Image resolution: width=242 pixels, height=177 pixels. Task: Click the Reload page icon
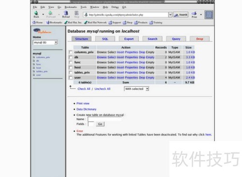66,13
